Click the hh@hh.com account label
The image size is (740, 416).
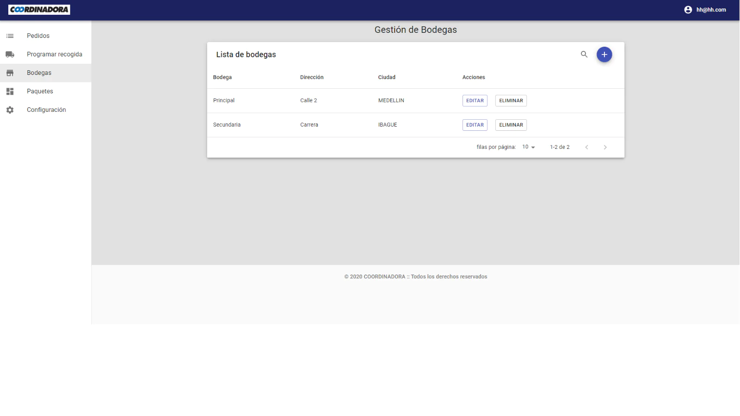point(711,10)
